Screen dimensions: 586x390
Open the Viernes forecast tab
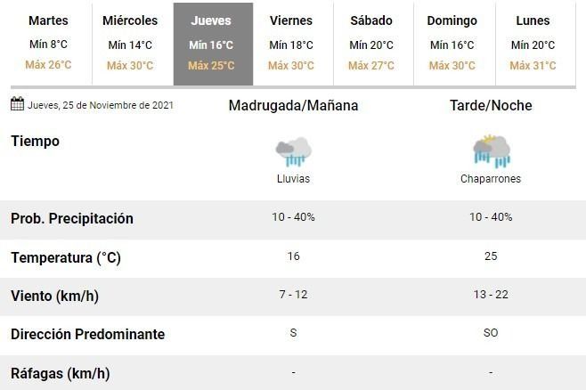point(291,43)
